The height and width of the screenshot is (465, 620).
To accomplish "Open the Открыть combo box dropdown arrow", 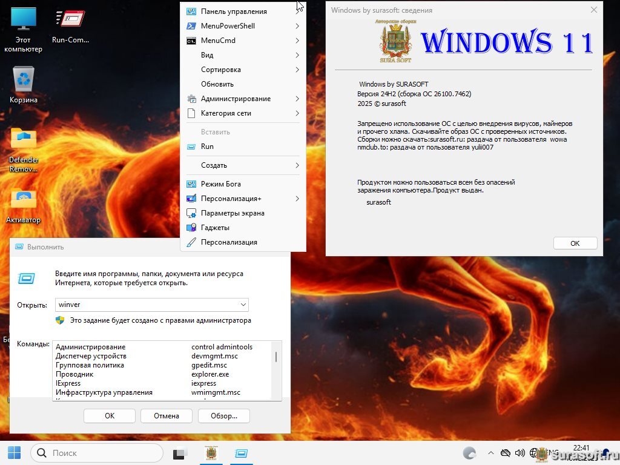I will tap(243, 305).
